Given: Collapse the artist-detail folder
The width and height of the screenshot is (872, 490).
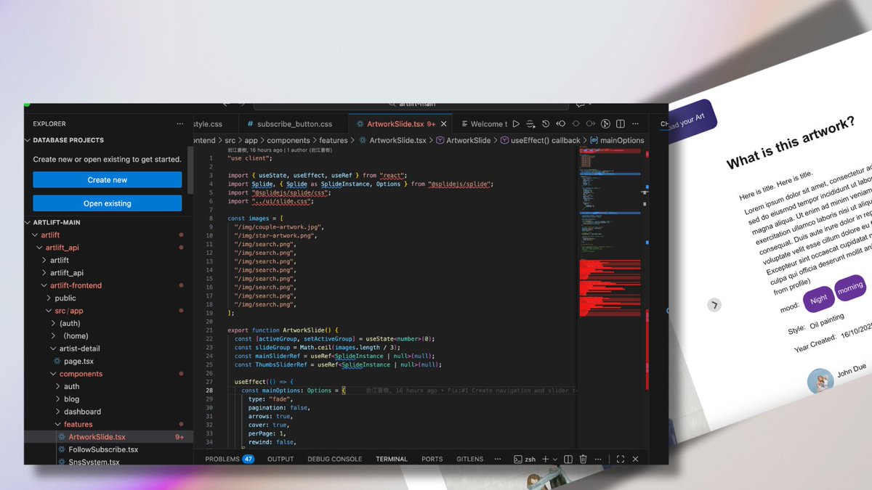Looking at the screenshot, I should pos(53,348).
